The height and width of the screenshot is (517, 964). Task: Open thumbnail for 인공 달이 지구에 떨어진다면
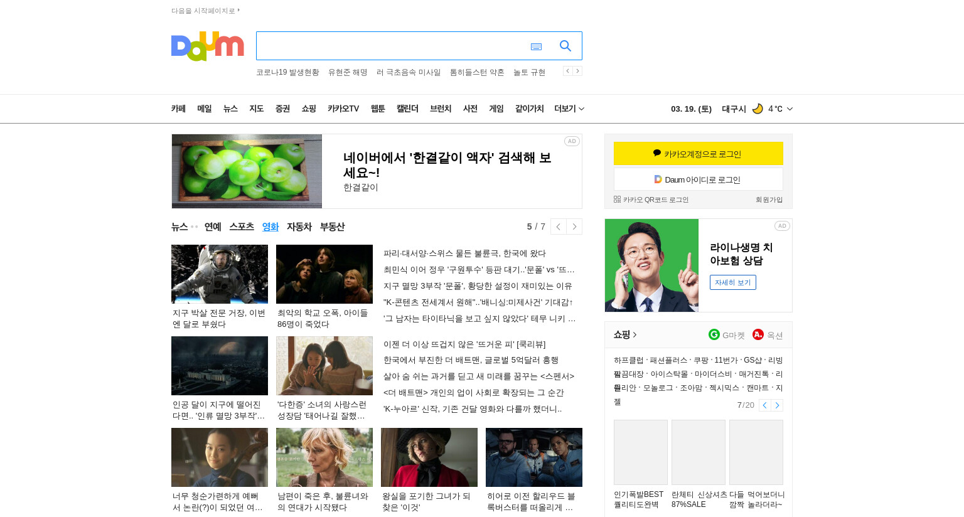[x=220, y=366]
